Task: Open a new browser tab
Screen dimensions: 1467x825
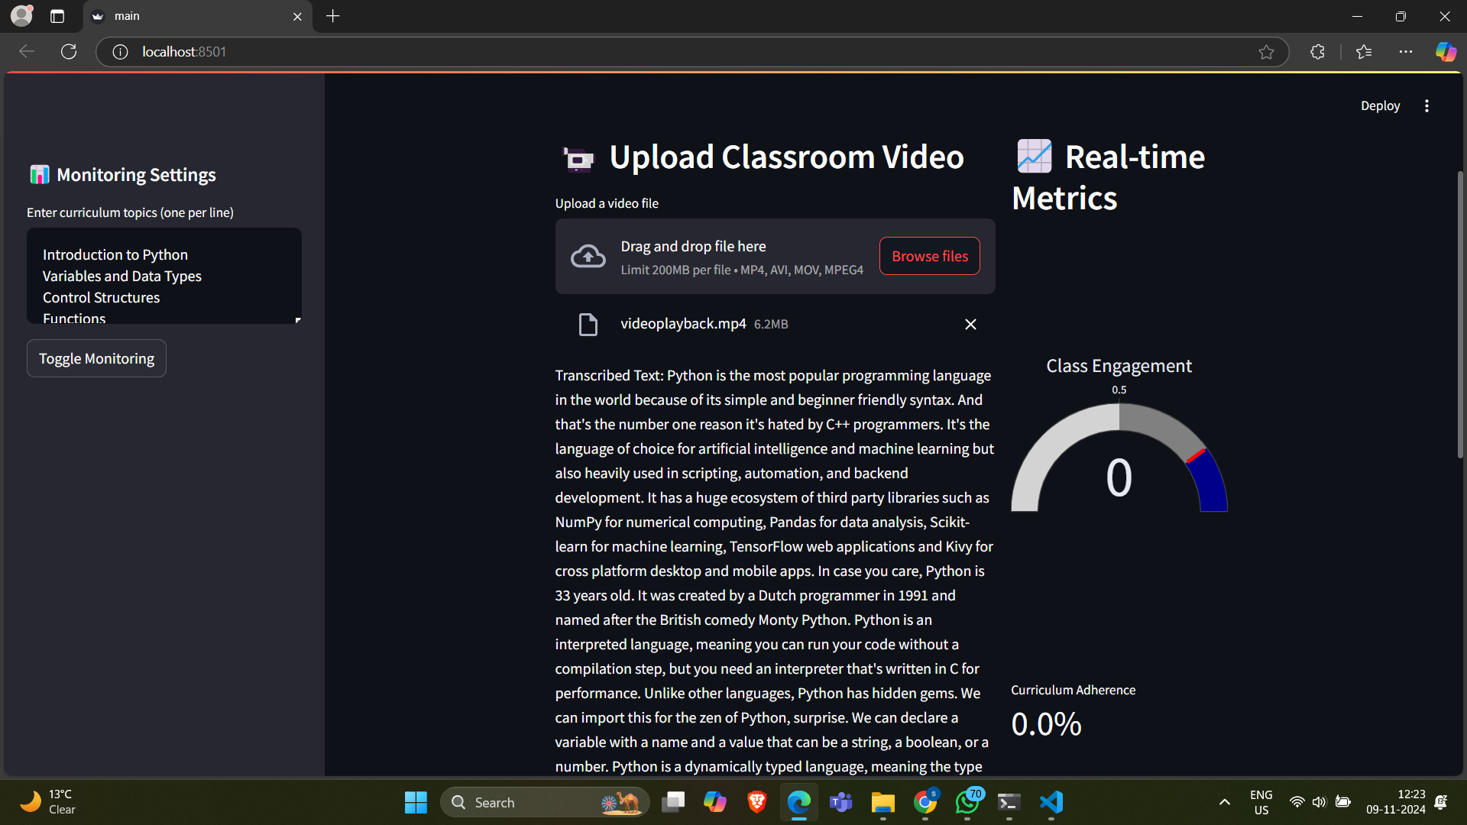Action: point(333,16)
